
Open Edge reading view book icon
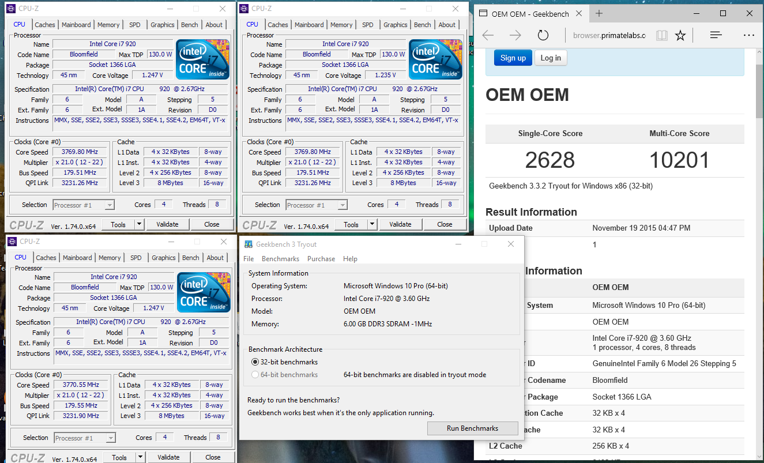click(662, 35)
